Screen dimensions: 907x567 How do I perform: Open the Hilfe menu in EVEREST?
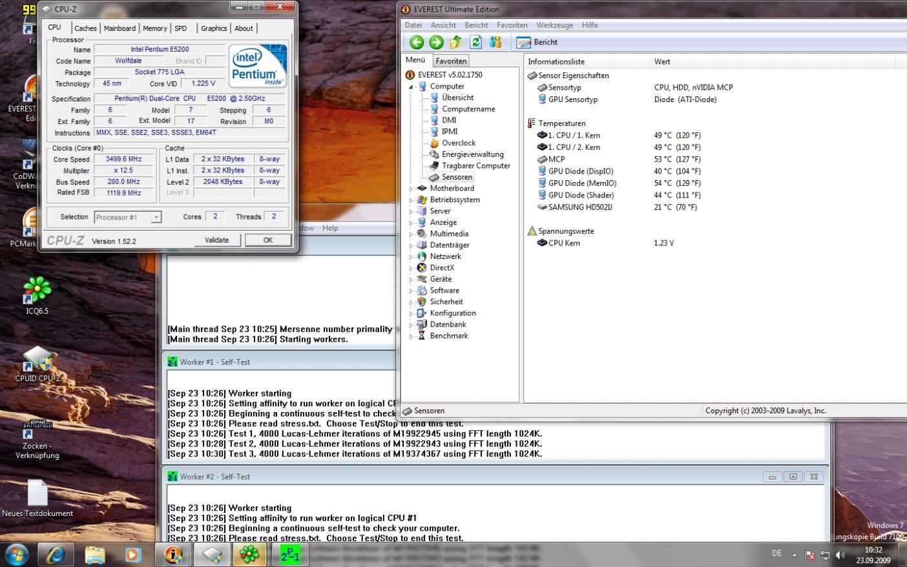tap(590, 25)
